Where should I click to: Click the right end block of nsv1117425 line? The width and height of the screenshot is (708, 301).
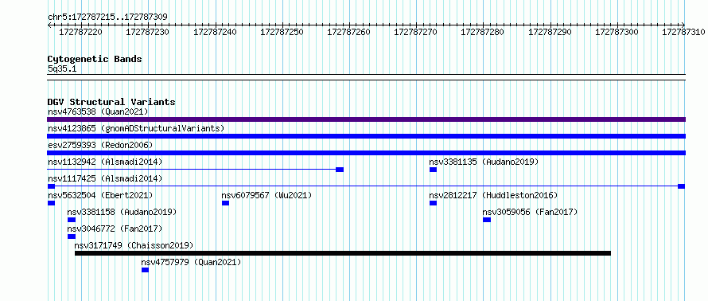[682, 186]
